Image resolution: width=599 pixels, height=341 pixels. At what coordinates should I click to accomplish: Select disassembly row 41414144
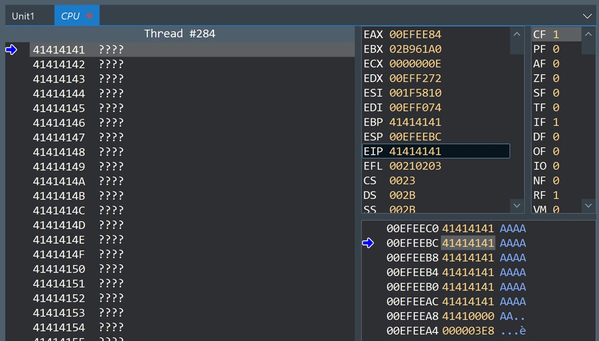[192, 93]
